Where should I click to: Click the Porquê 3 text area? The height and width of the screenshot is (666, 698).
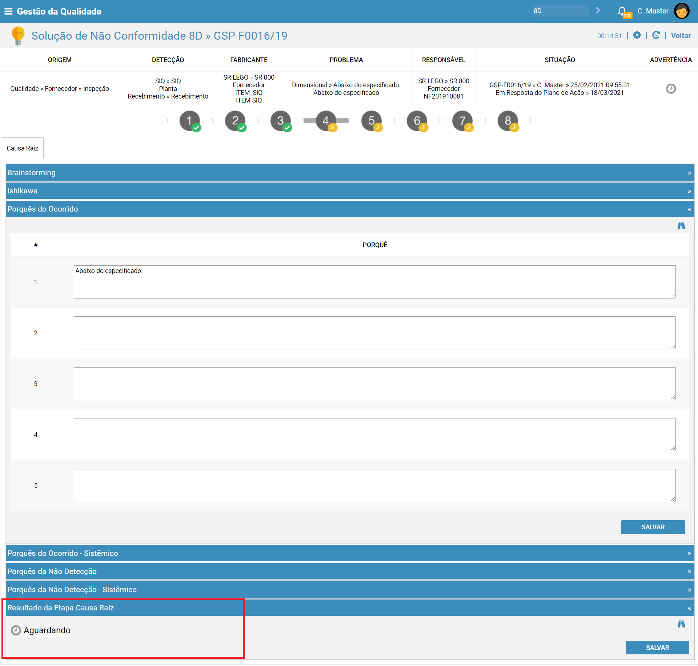tap(374, 384)
